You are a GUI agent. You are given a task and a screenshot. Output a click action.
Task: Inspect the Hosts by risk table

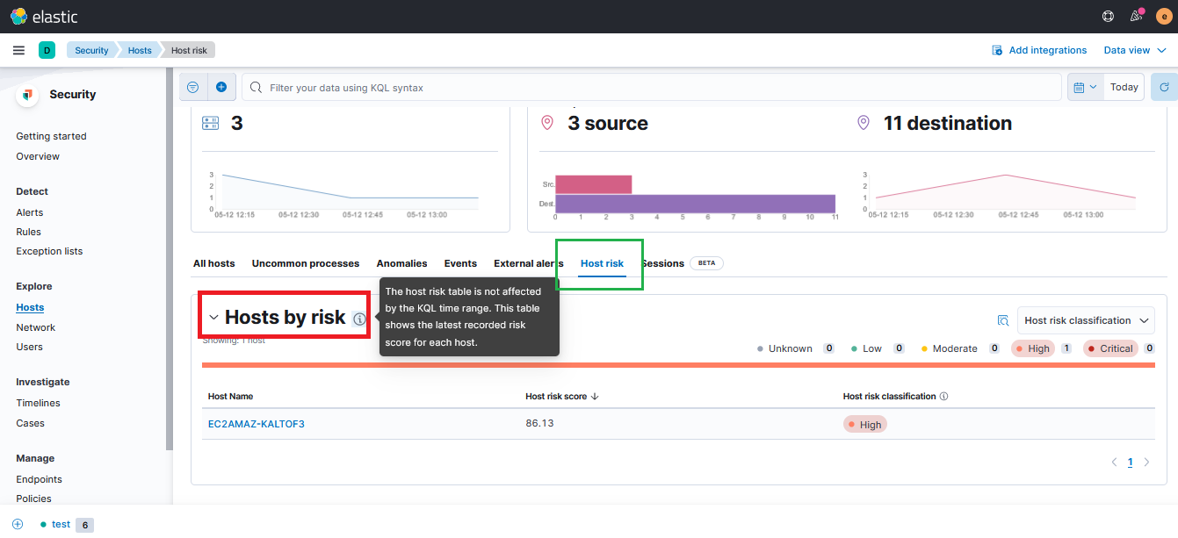1002,320
